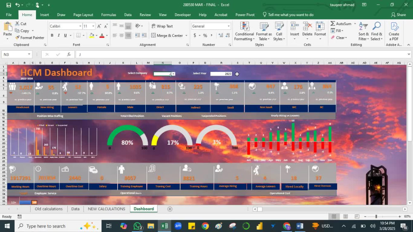413x232 pixels.
Task: Open the General number format dropdown
Action: [229, 26]
